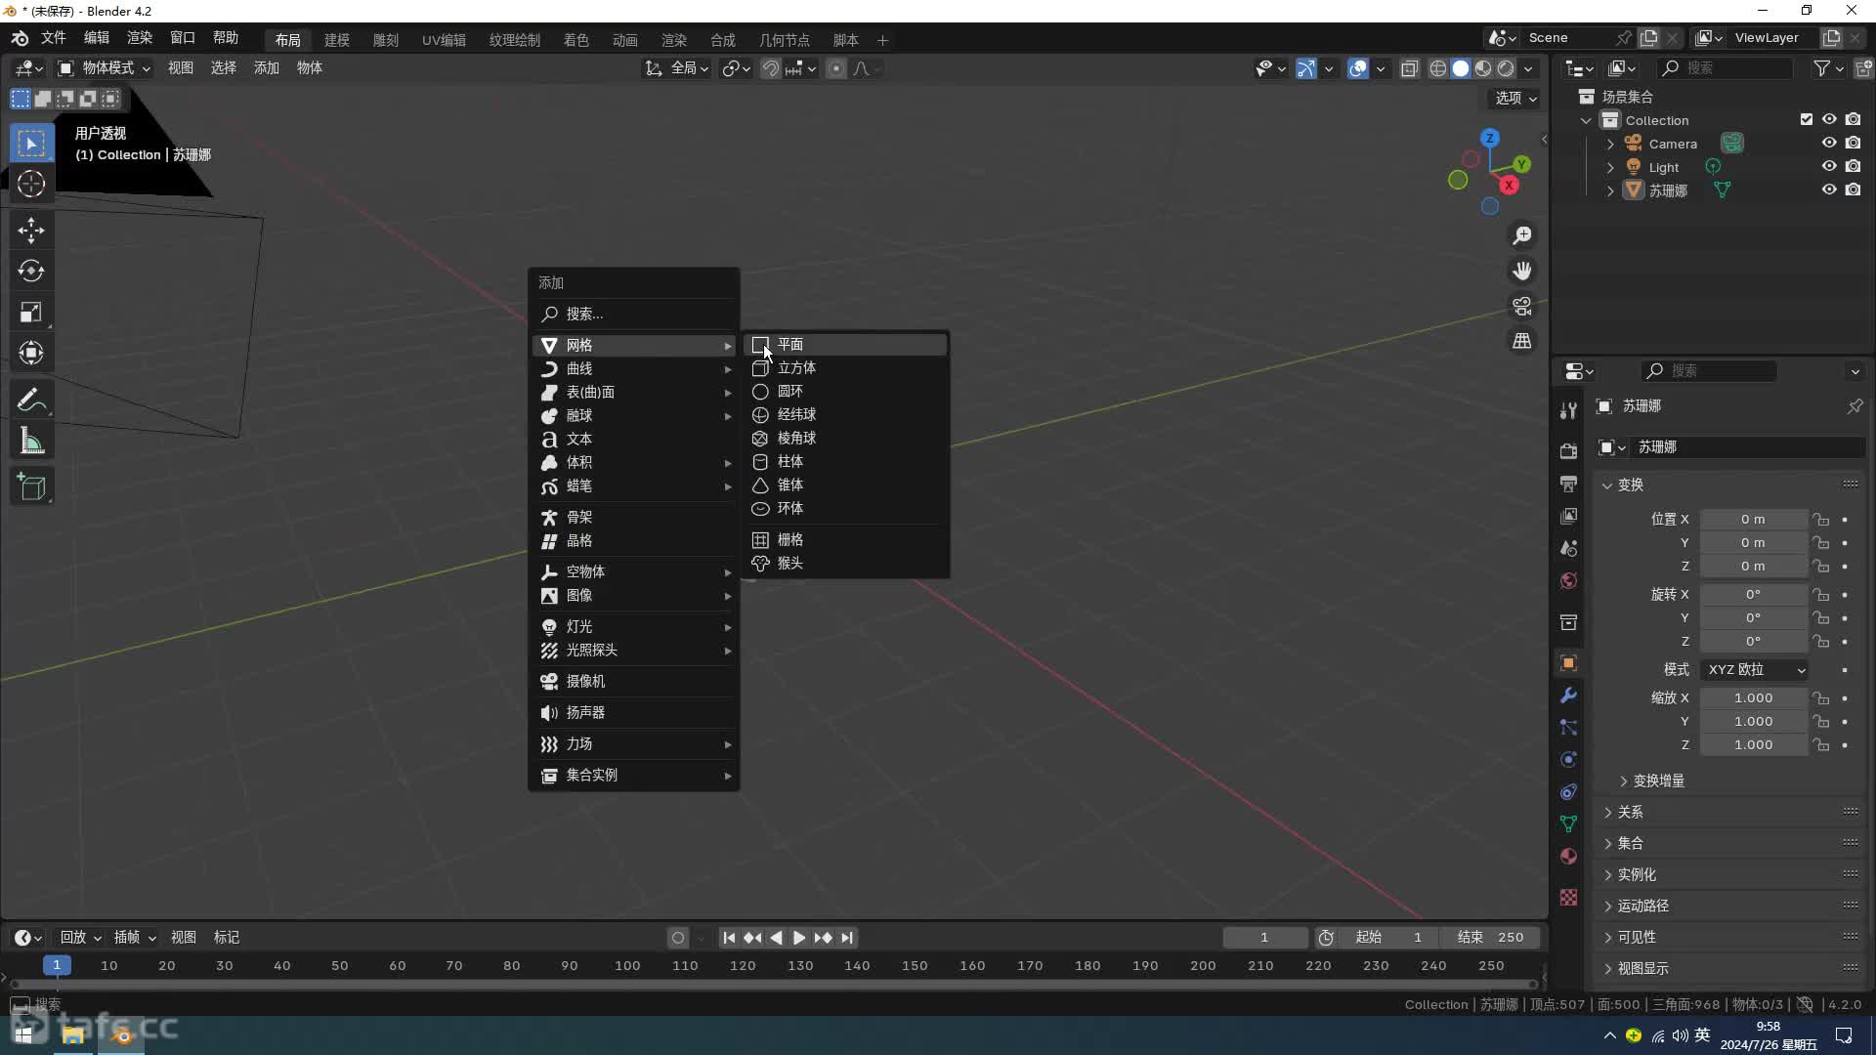The height and width of the screenshot is (1055, 1876).
Task: Click the 位置 X value field
Action: pyautogui.click(x=1753, y=520)
